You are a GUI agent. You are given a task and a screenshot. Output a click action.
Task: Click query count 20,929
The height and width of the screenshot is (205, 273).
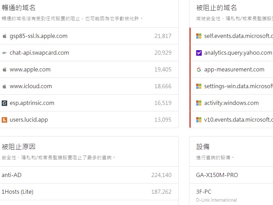click(163, 53)
